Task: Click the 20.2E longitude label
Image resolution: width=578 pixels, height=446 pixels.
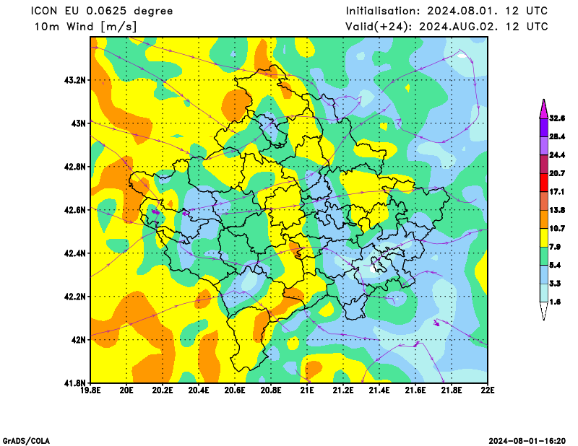Action: tap(163, 390)
